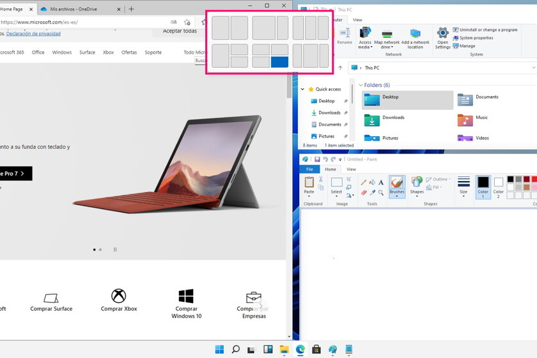537x358 pixels.
Task: Open Widgets from the taskbar
Action: [268, 349]
